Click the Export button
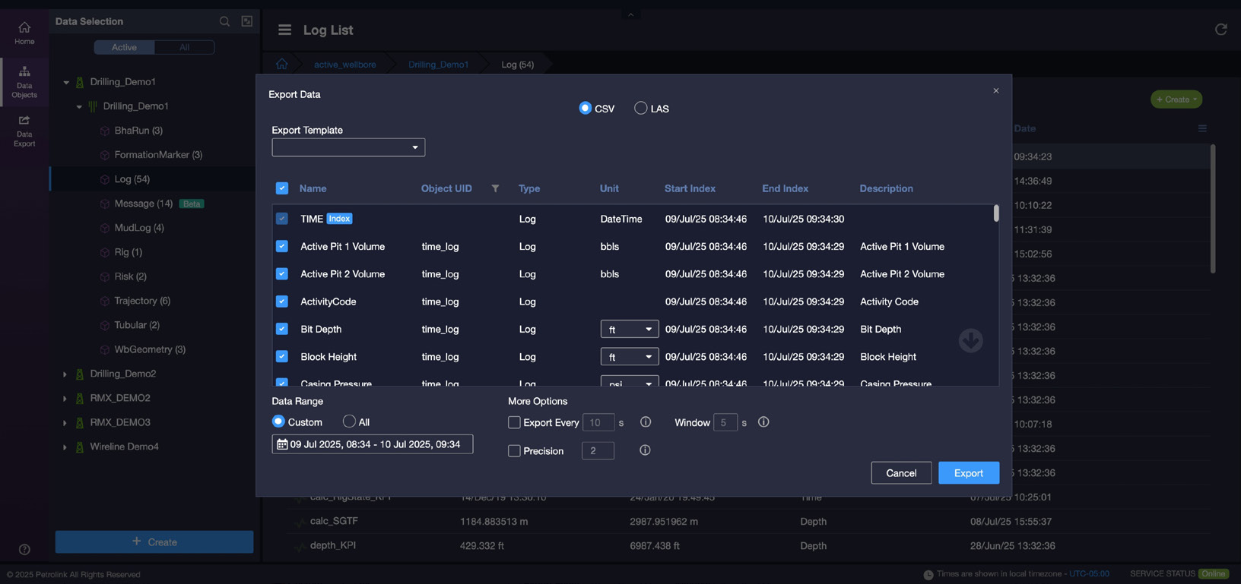 [x=968, y=473]
